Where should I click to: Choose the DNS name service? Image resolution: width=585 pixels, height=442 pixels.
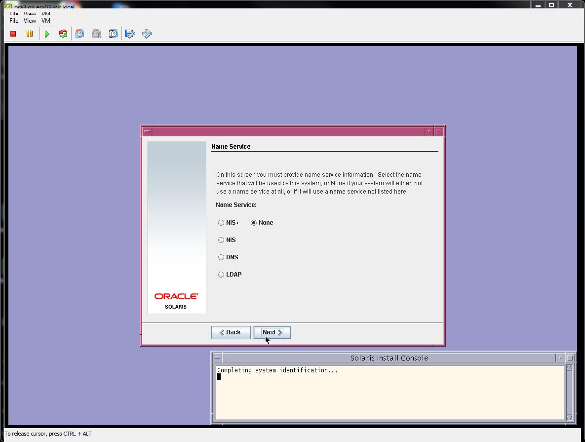click(x=221, y=257)
